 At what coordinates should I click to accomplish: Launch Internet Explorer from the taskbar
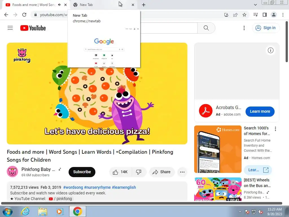point(25,211)
